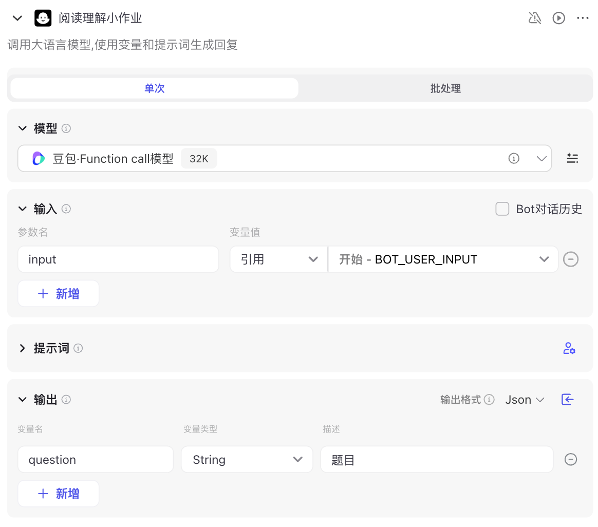
Task: Click the 豆包 model logo icon
Action: 39,158
